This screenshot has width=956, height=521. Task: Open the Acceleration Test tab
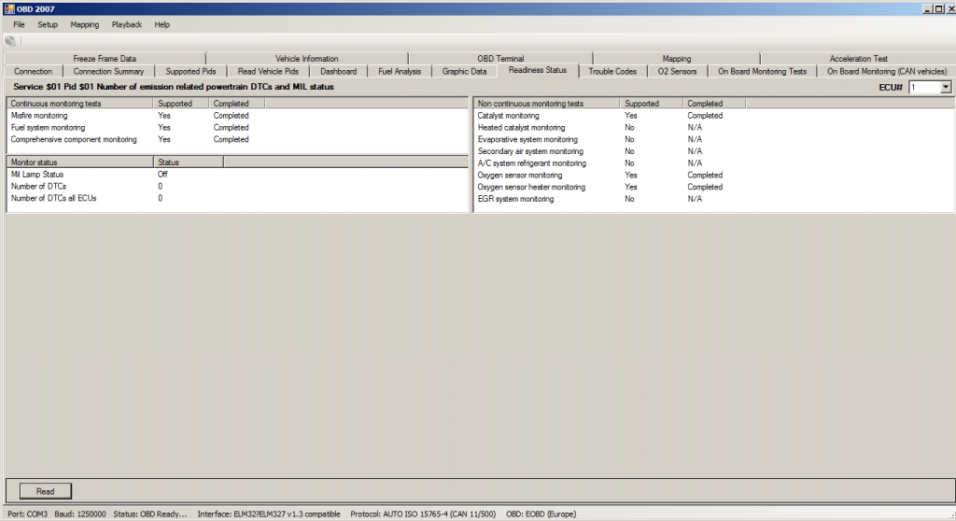point(858,59)
